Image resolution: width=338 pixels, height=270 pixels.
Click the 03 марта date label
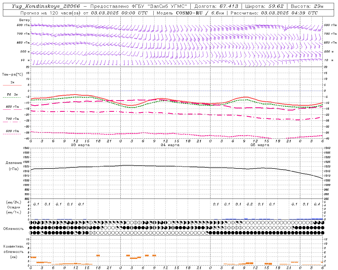80,145
